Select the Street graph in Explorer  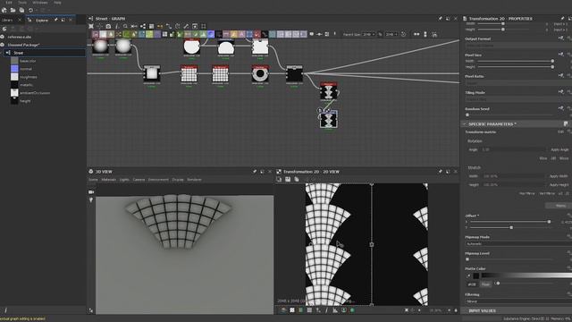45,53
